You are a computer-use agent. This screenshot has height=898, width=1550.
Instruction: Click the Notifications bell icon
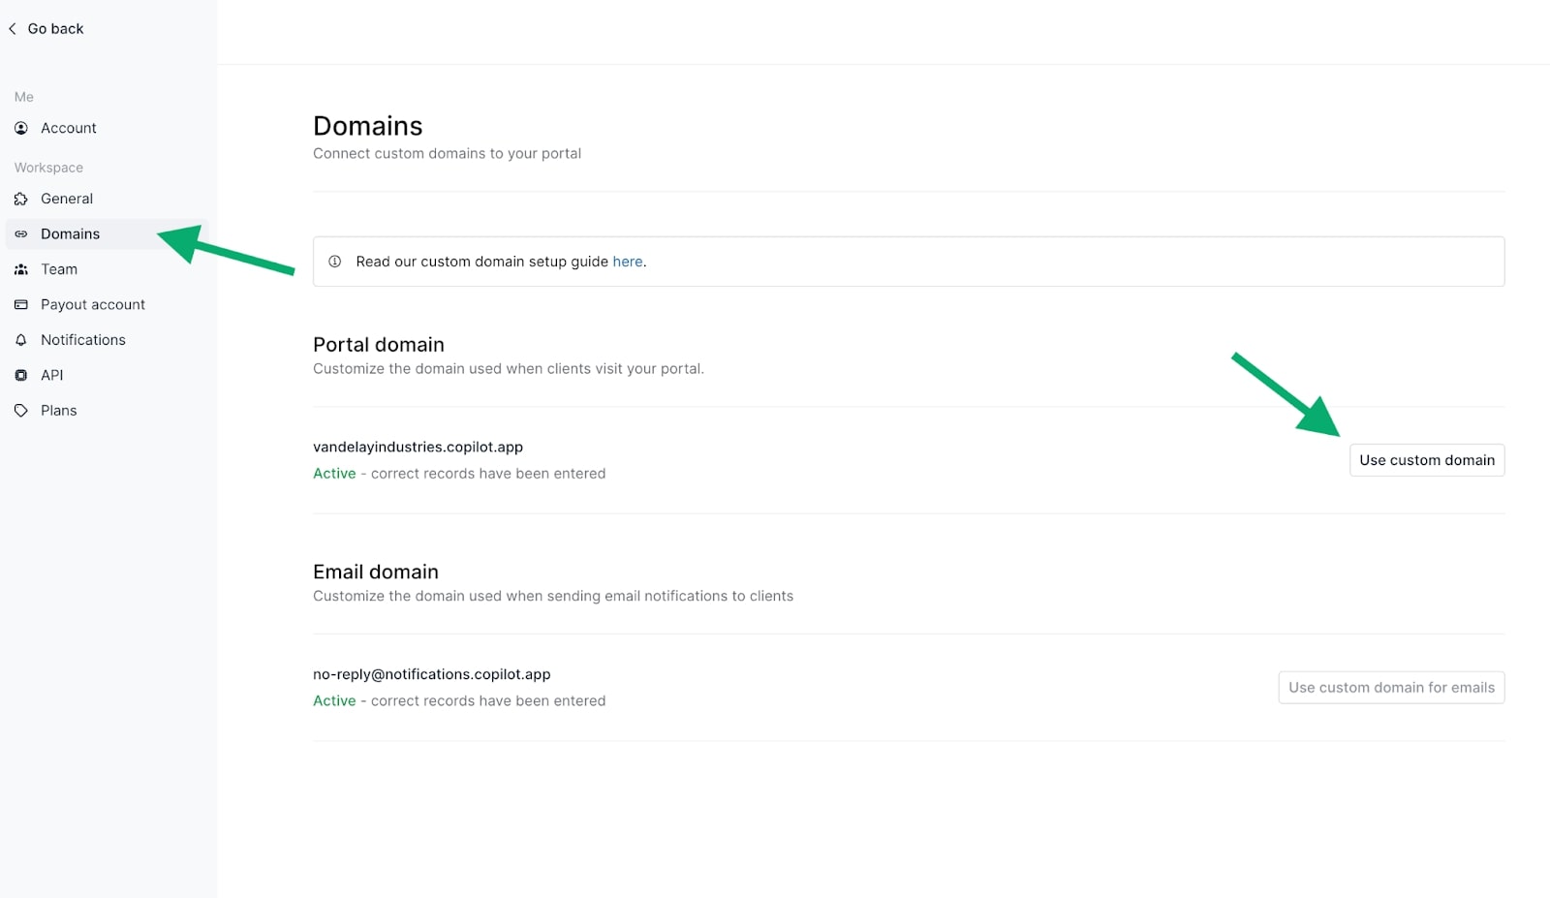click(x=21, y=340)
